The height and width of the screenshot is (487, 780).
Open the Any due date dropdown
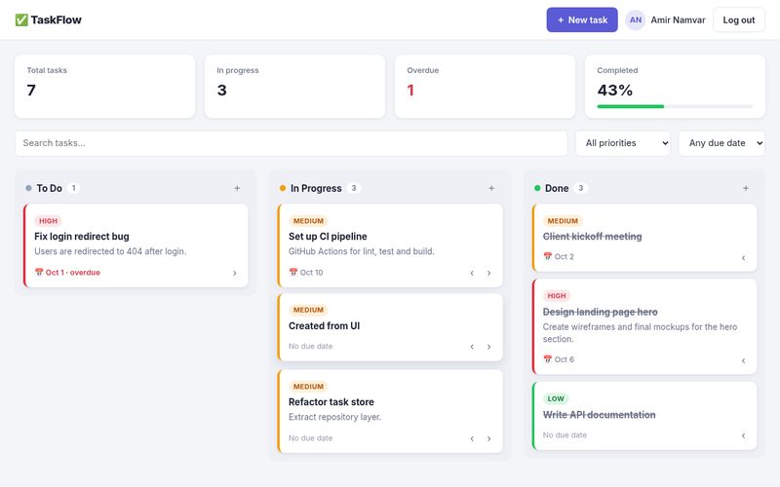721,143
